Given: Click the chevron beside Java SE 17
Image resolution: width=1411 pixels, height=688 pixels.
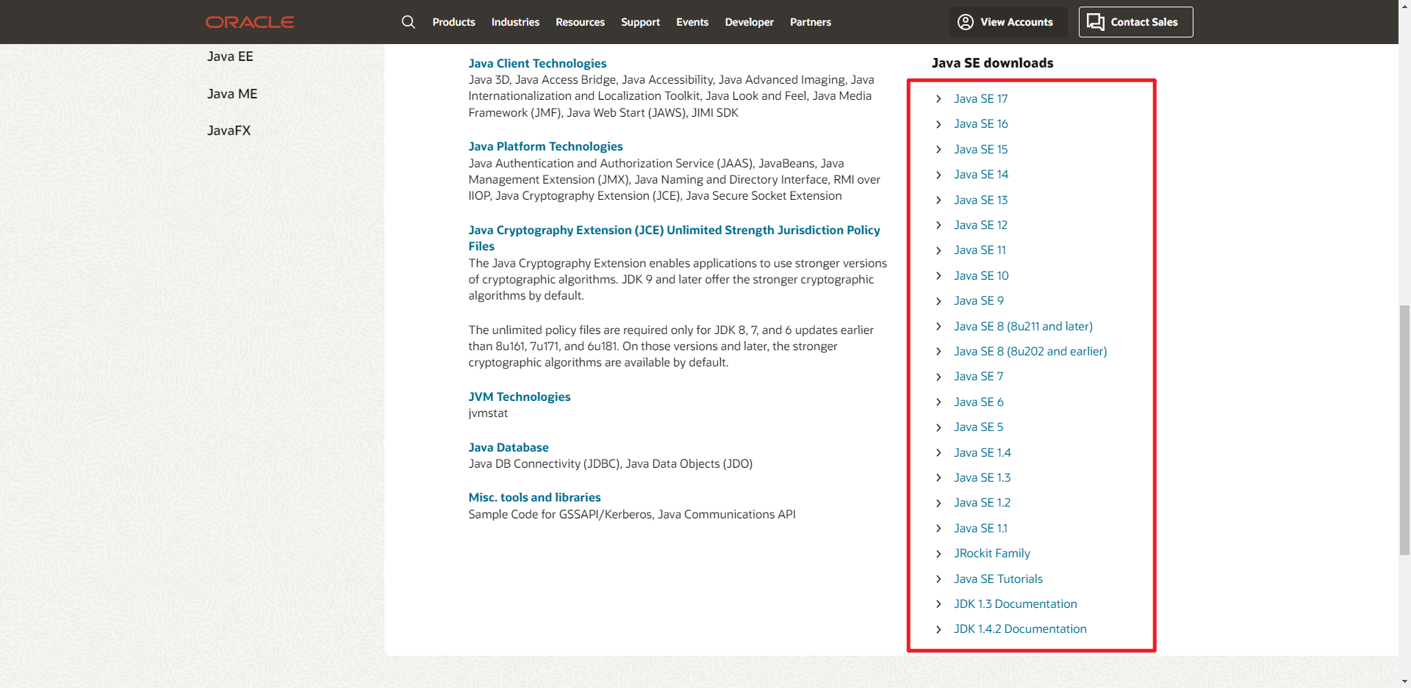Looking at the screenshot, I should coord(938,98).
